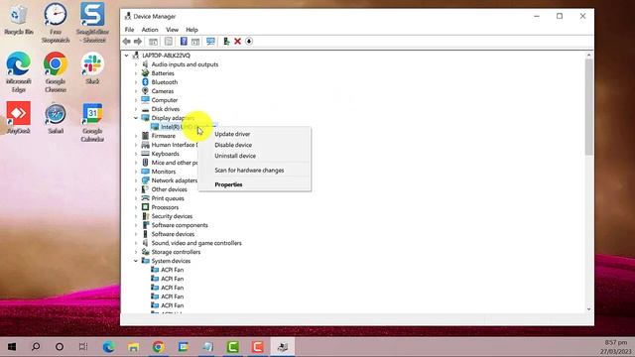
Task: Open Google Calendar desktop shortcut
Action: 92,122
